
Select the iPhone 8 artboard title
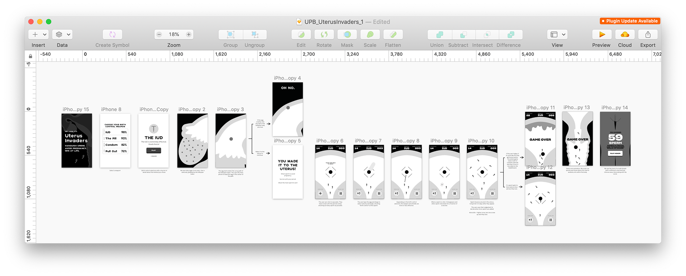[x=111, y=109]
